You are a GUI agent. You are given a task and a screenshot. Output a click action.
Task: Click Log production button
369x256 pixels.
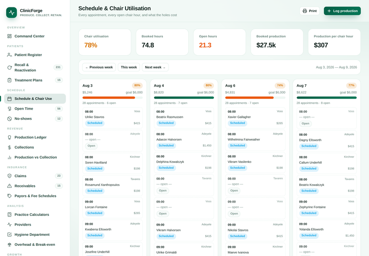342,11
